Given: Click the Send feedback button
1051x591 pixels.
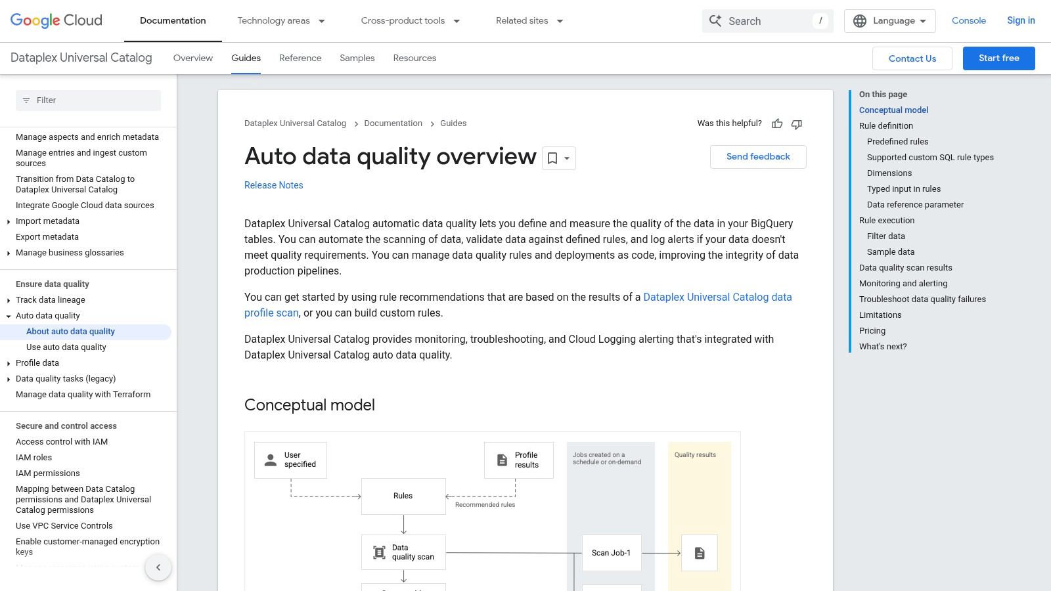Looking at the screenshot, I should tap(758, 157).
